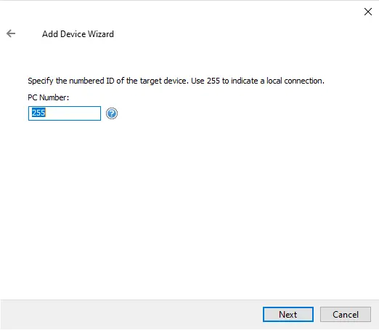Return to the previous wizard page
The image size is (379, 330).
tap(11, 33)
